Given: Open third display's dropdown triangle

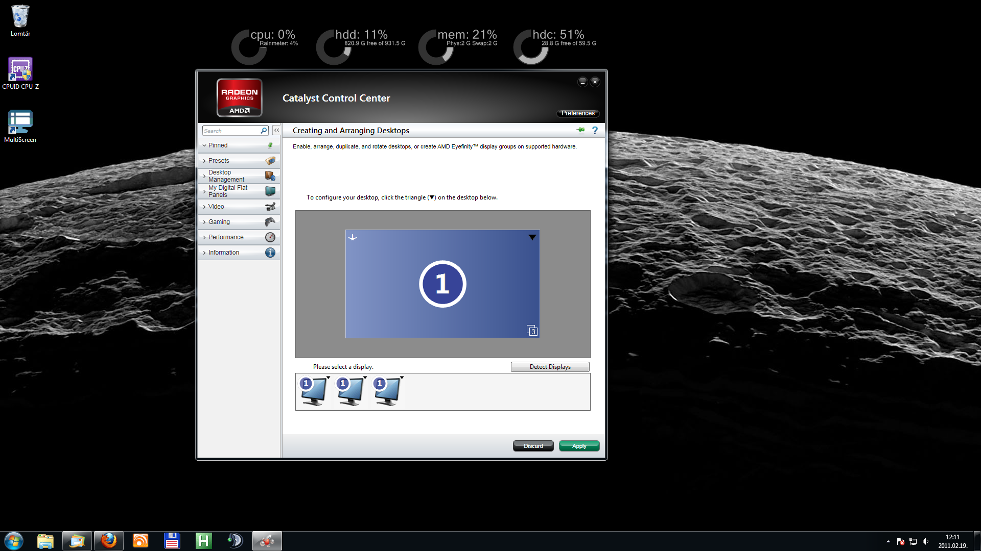Looking at the screenshot, I should click(x=402, y=378).
